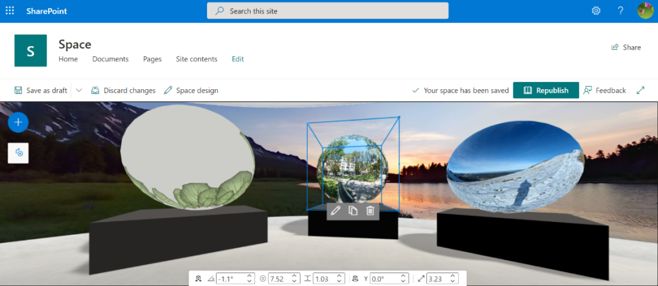Select the center 360 image sphere
Image resolution: width=658 pixels, height=286 pixels.
tap(353, 169)
